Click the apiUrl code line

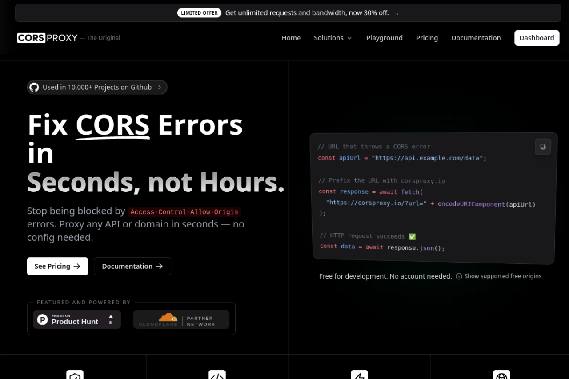coord(402,158)
